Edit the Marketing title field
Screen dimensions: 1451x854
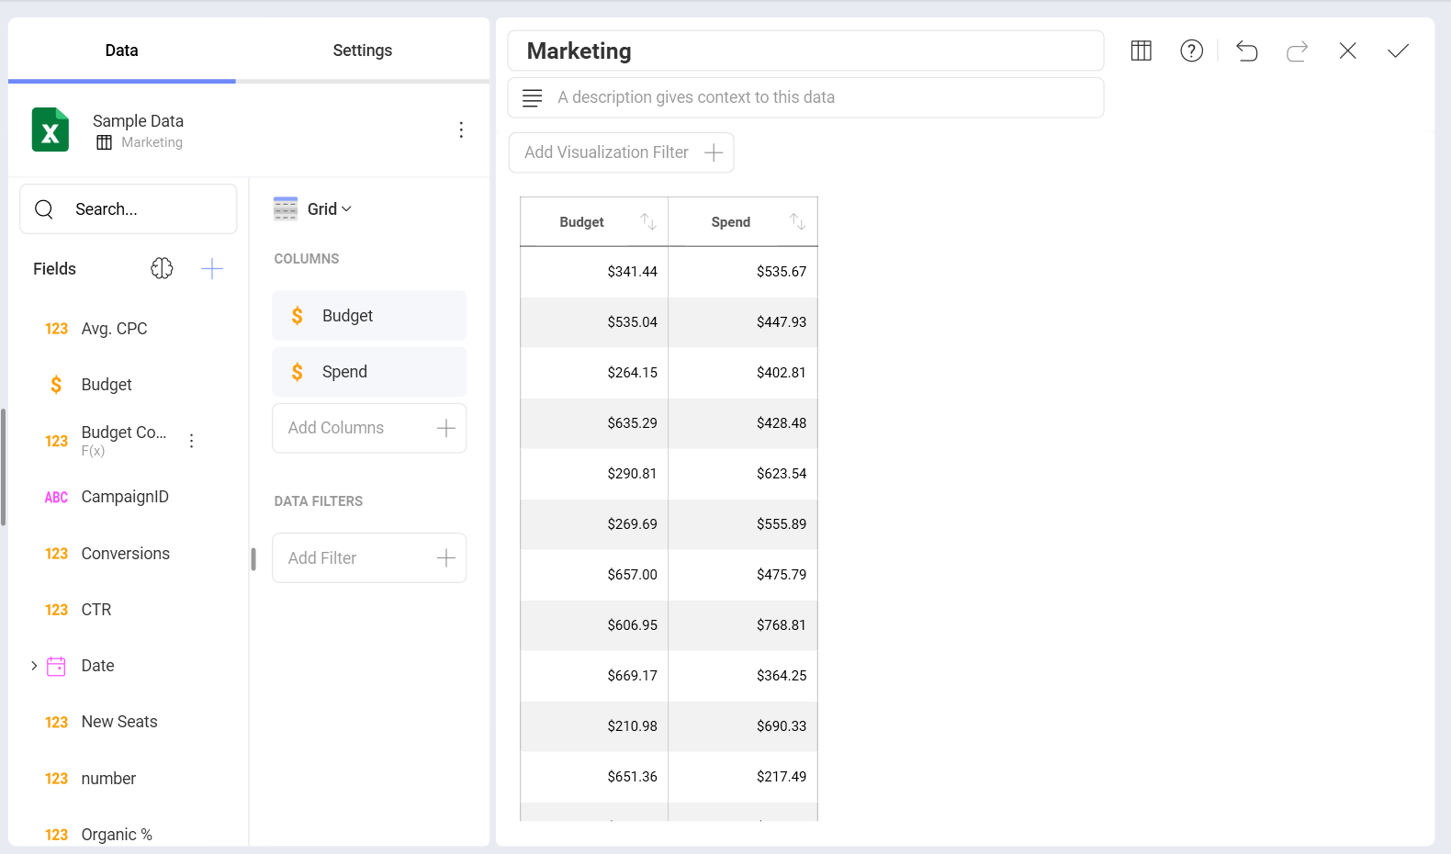tap(805, 51)
